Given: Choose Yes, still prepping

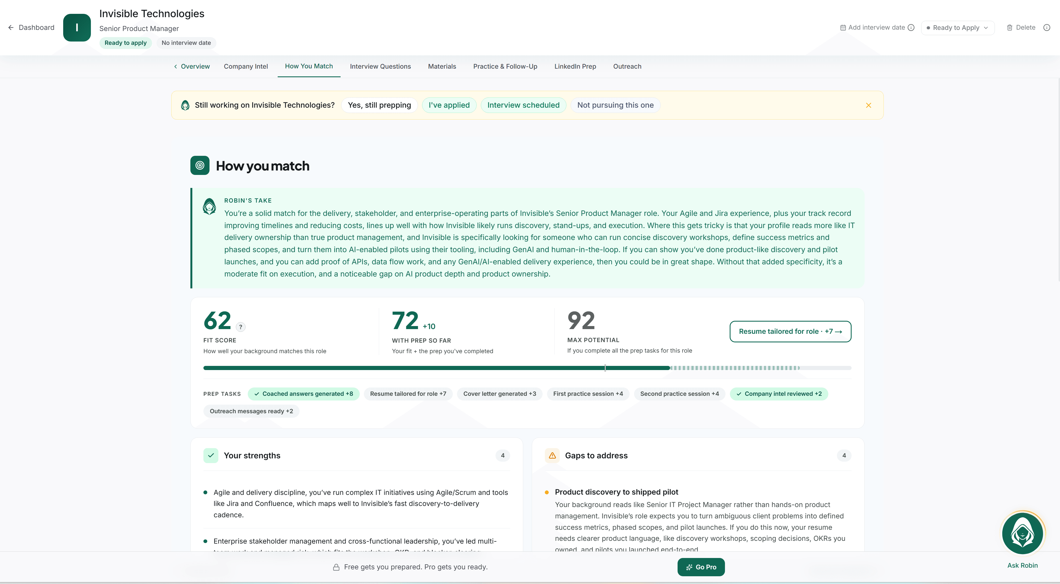Looking at the screenshot, I should click(x=379, y=105).
